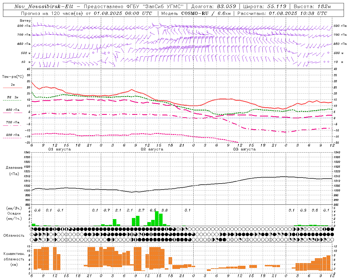
Task: Click 985 on the right pressure axis
Action: coord(337,205)
